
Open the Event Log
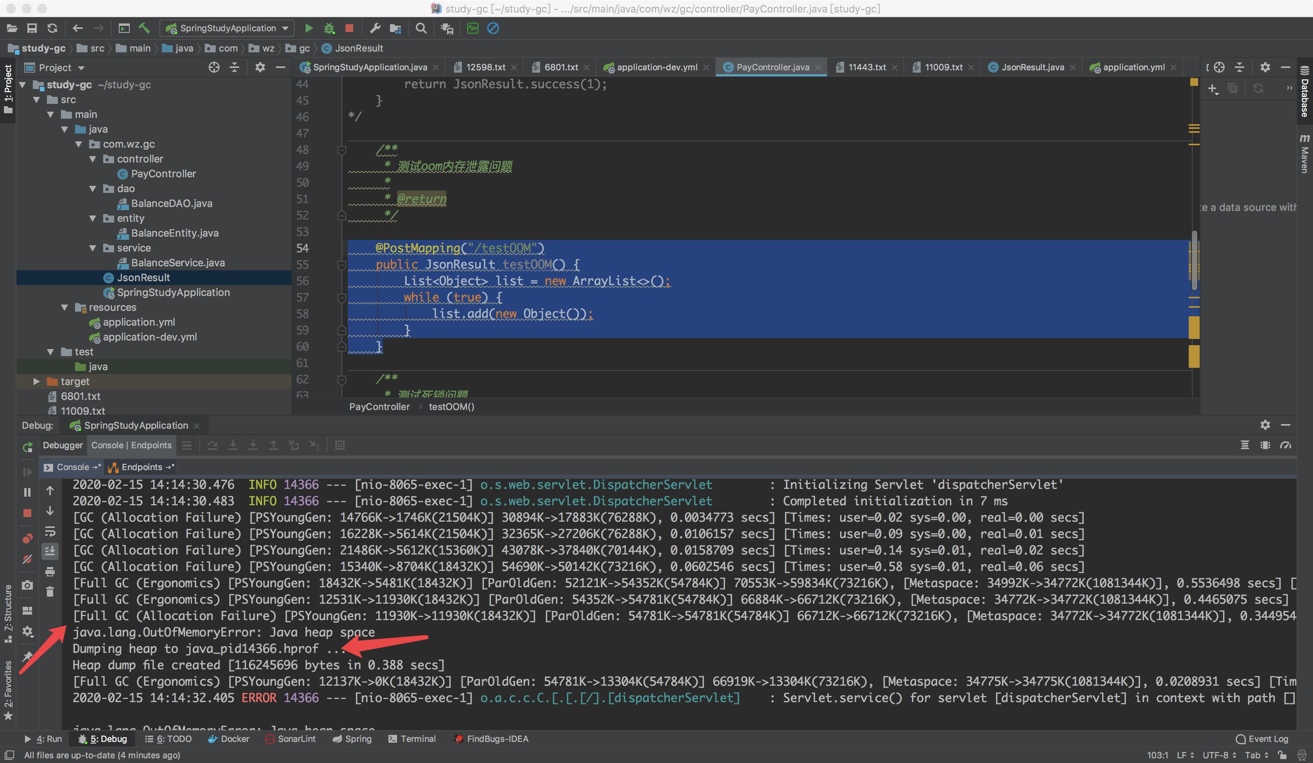[1262, 738]
